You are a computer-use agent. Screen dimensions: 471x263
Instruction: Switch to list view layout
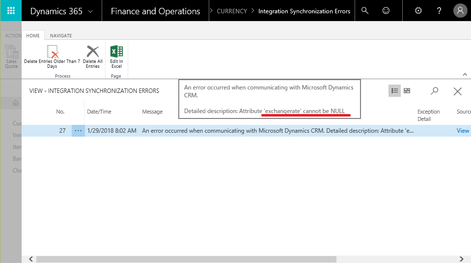[394, 91]
